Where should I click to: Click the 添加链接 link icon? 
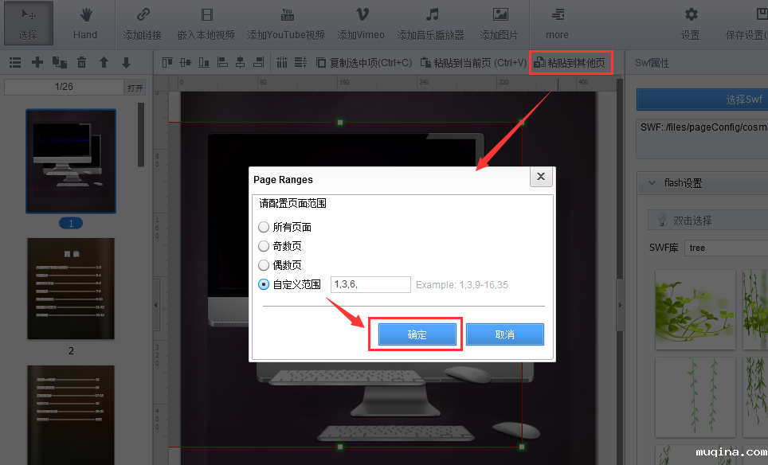click(x=143, y=15)
